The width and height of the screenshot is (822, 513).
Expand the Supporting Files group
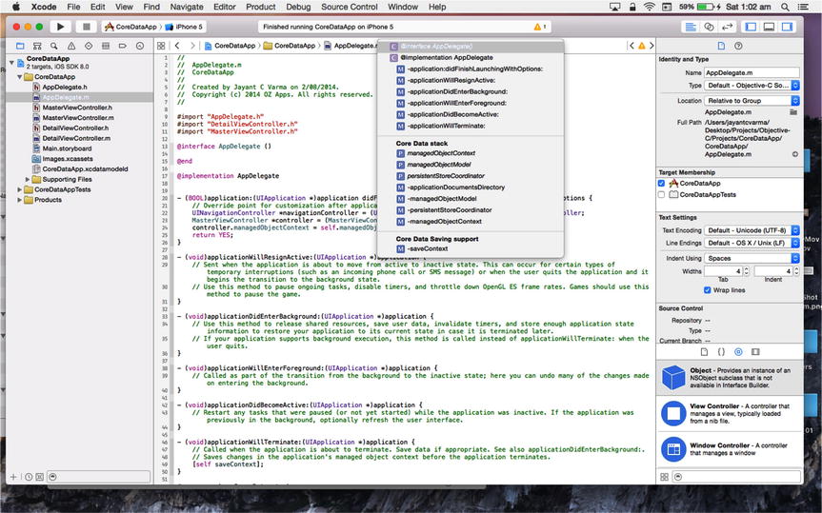[28, 179]
